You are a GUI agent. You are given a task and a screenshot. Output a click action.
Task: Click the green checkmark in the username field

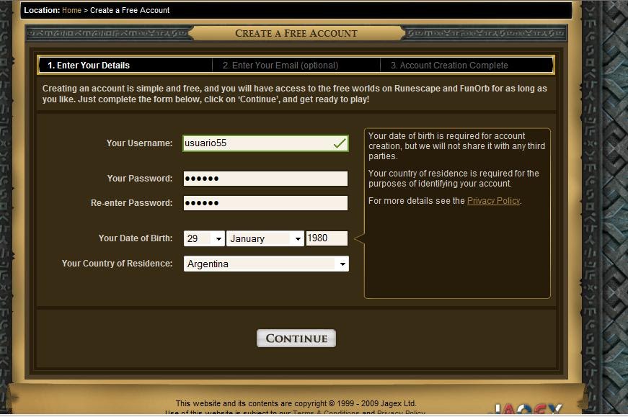(340, 143)
